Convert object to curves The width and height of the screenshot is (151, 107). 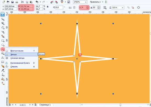pos(138,7)
